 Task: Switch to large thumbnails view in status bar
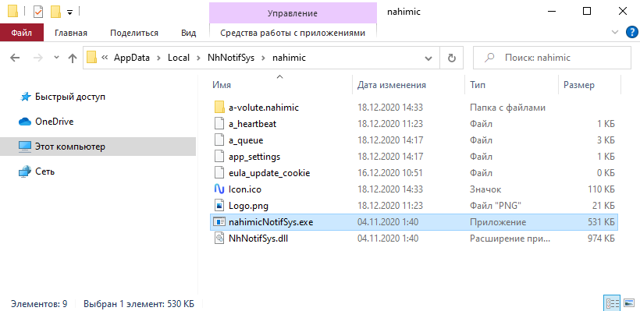pos(629,303)
